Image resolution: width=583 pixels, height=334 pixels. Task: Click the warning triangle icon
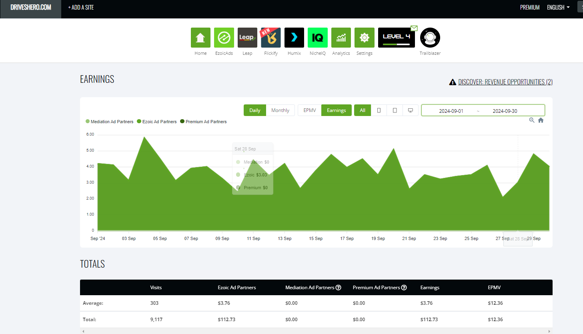(453, 82)
